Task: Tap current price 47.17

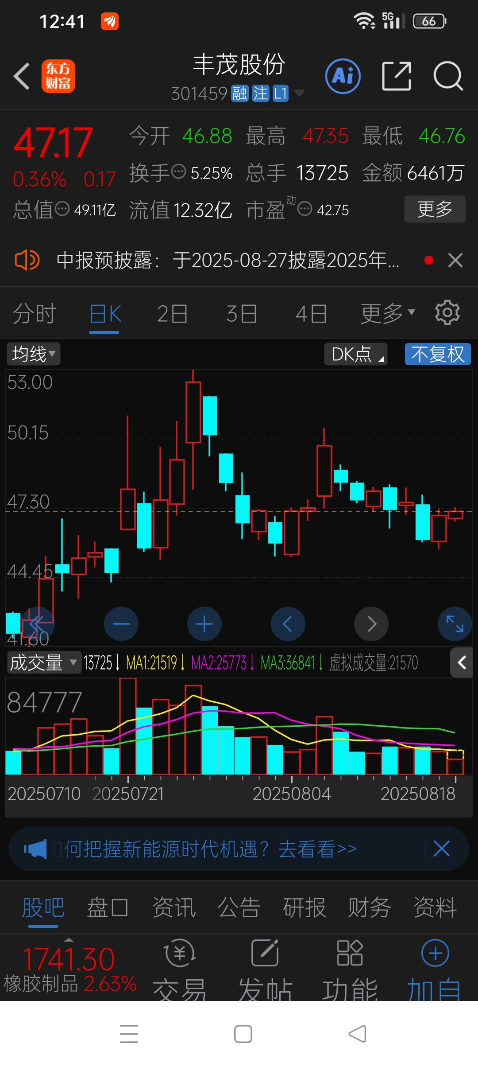Action: [x=53, y=143]
